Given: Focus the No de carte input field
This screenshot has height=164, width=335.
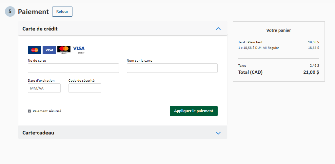Looking at the screenshot, I should point(73,68).
